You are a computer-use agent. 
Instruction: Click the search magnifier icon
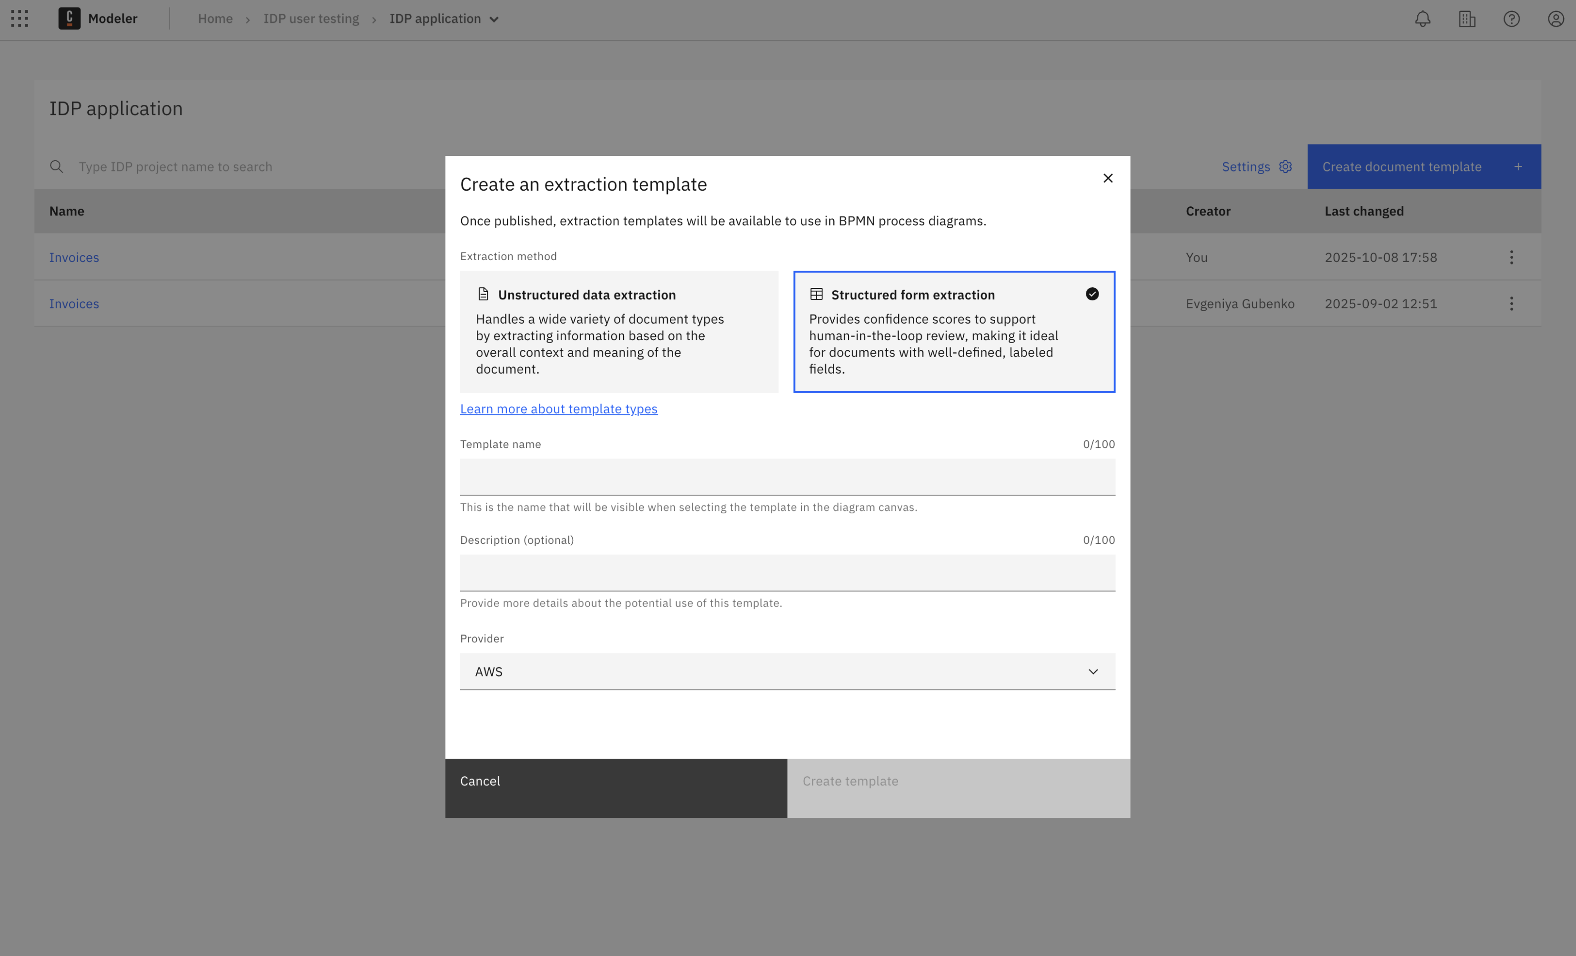(x=56, y=167)
